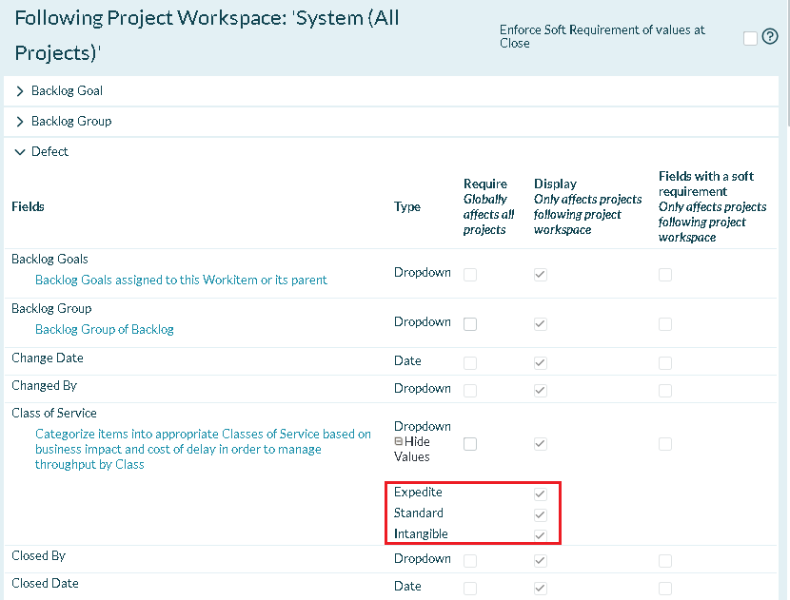Select the Closed Date field name
The height and width of the screenshot is (600, 790).
[x=45, y=584]
